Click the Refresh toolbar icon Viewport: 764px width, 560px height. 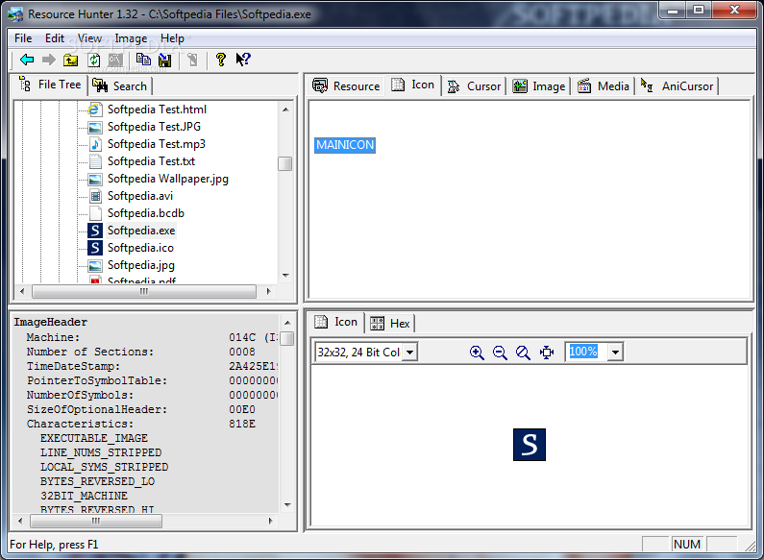(x=94, y=60)
